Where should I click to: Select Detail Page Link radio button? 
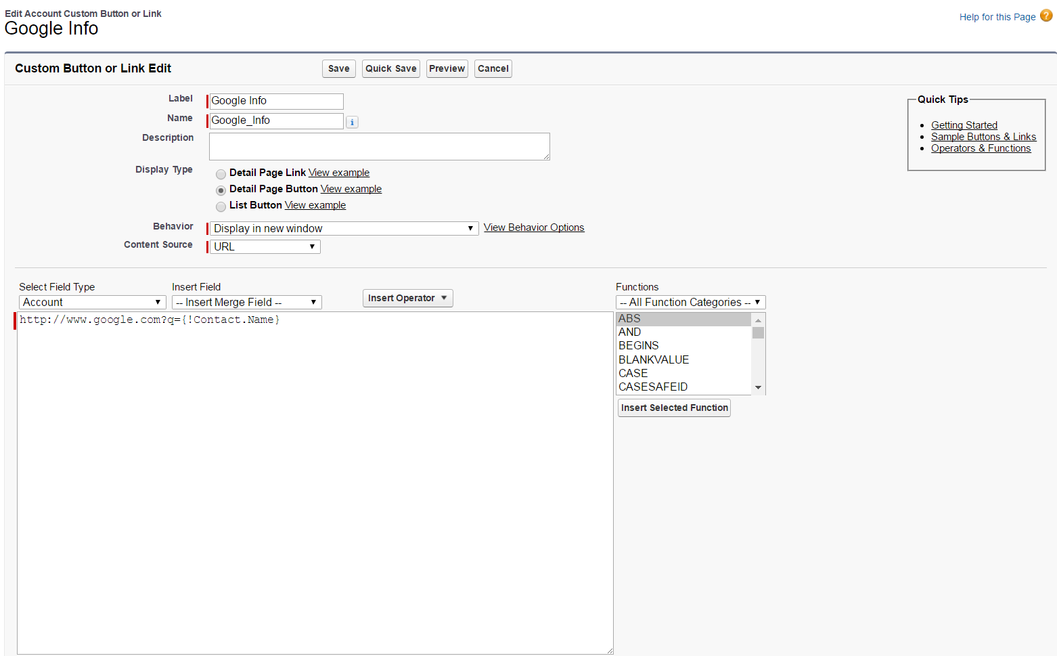221,174
